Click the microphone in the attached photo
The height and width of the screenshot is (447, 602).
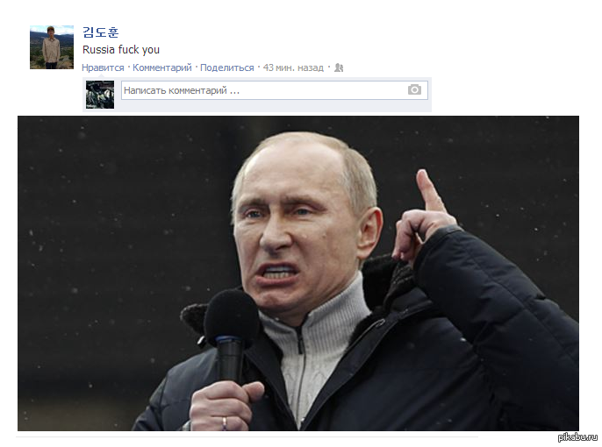point(232,334)
